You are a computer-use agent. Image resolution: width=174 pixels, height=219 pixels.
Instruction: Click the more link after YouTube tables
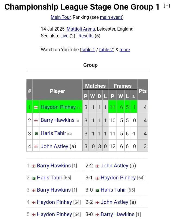125,50
